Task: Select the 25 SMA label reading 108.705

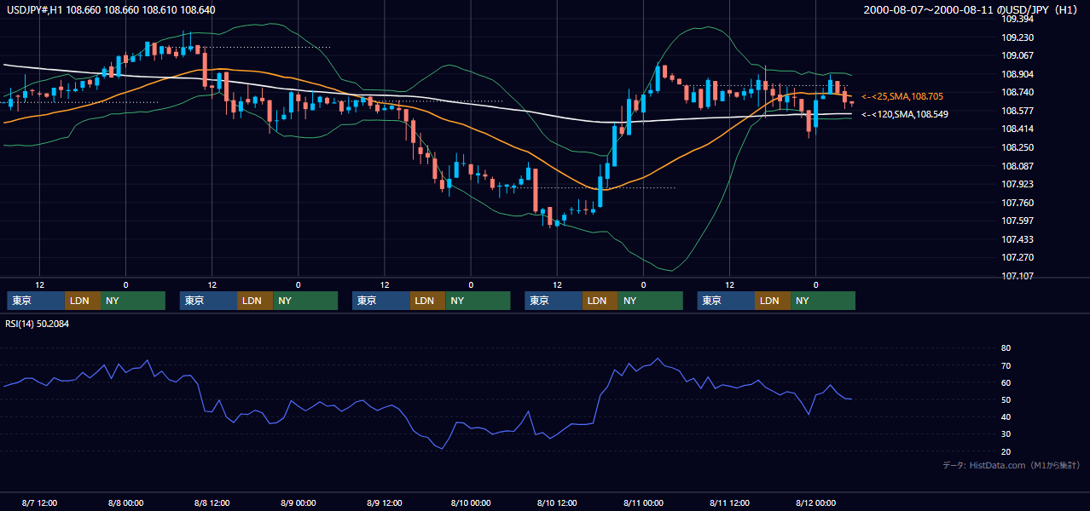Action: 902,96
